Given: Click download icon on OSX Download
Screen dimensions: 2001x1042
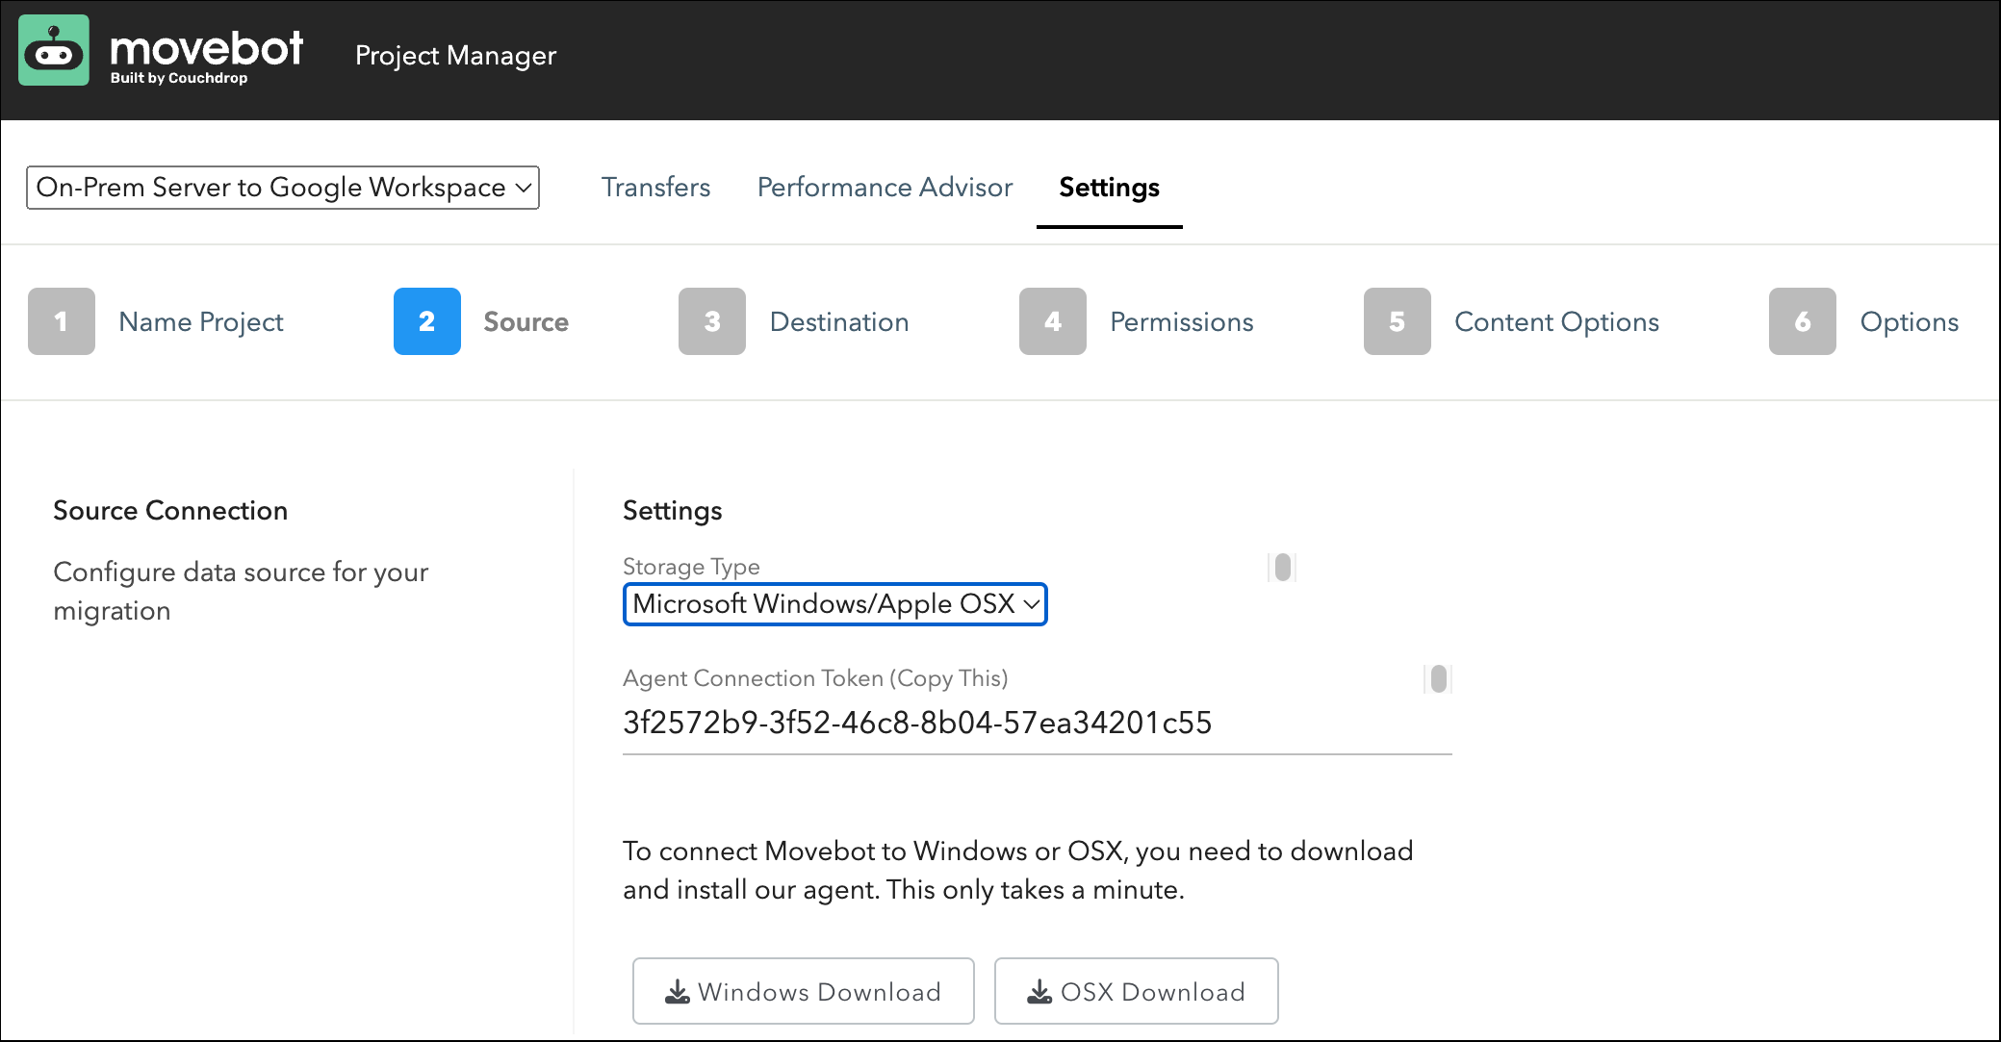Looking at the screenshot, I should (1039, 992).
